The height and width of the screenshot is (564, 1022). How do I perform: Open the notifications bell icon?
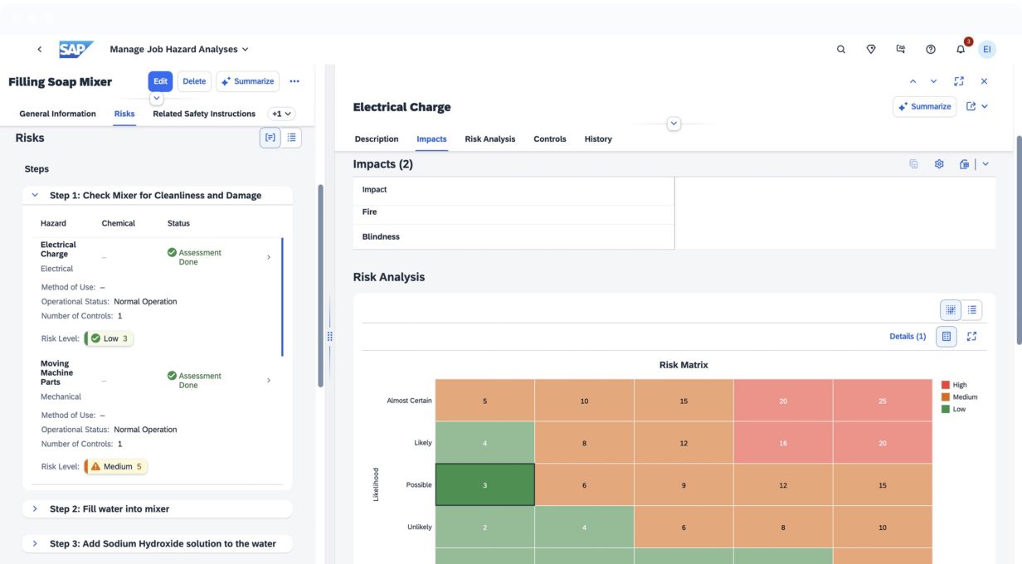(x=961, y=50)
